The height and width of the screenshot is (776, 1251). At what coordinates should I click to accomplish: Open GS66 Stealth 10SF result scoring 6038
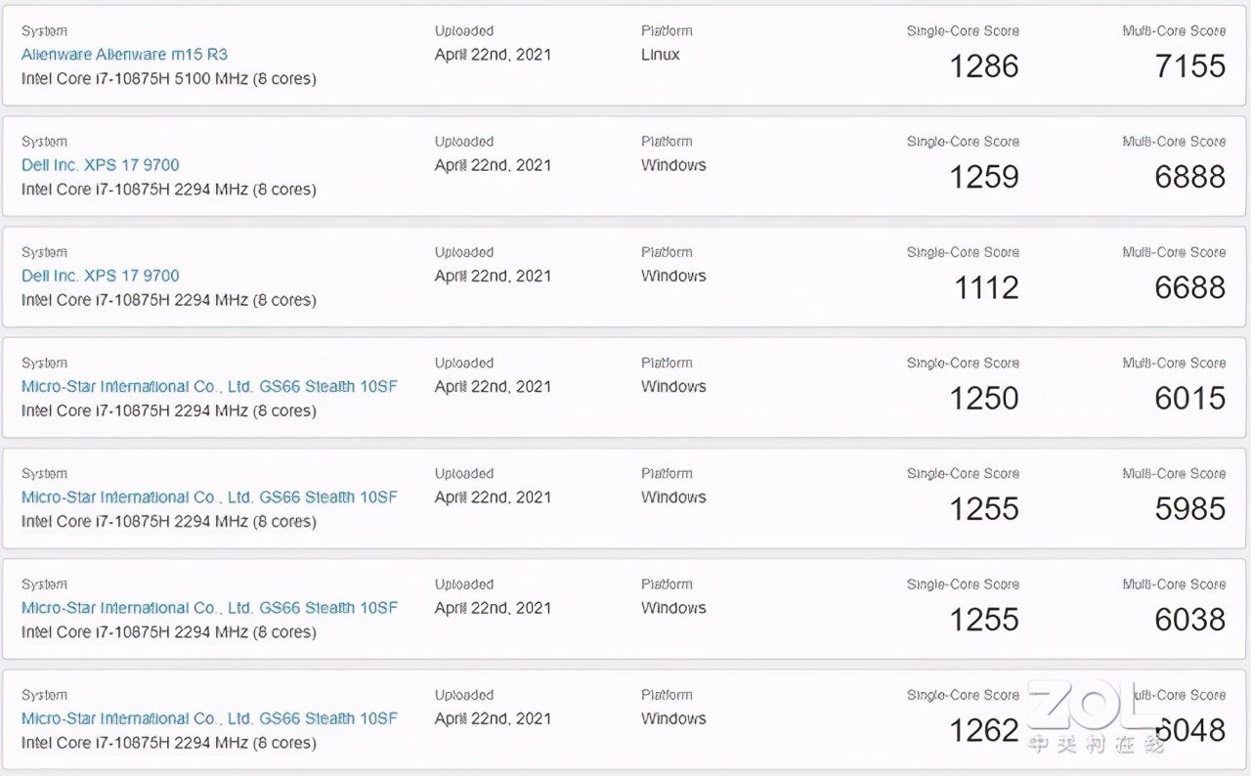tap(209, 608)
